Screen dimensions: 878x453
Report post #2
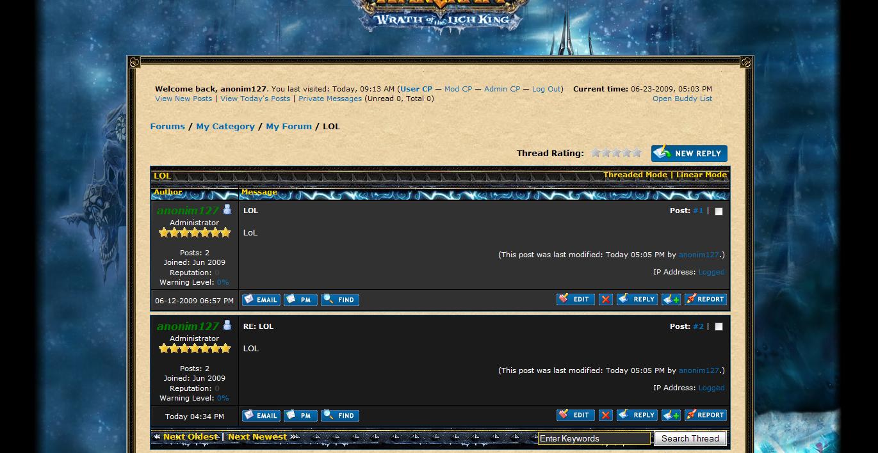click(x=706, y=415)
